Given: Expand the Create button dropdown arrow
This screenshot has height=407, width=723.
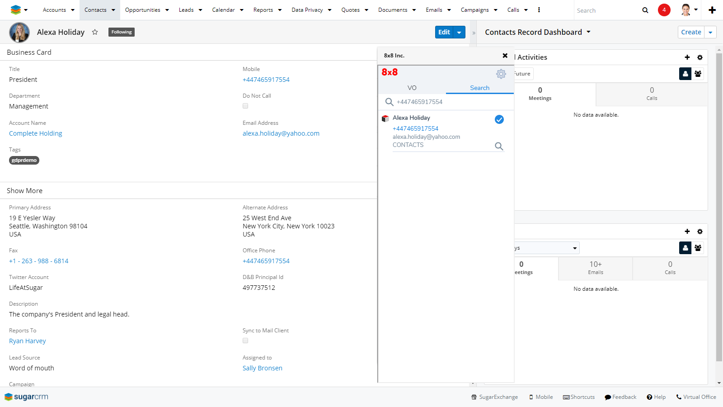Looking at the screenshot, I should tap(710, 32).
